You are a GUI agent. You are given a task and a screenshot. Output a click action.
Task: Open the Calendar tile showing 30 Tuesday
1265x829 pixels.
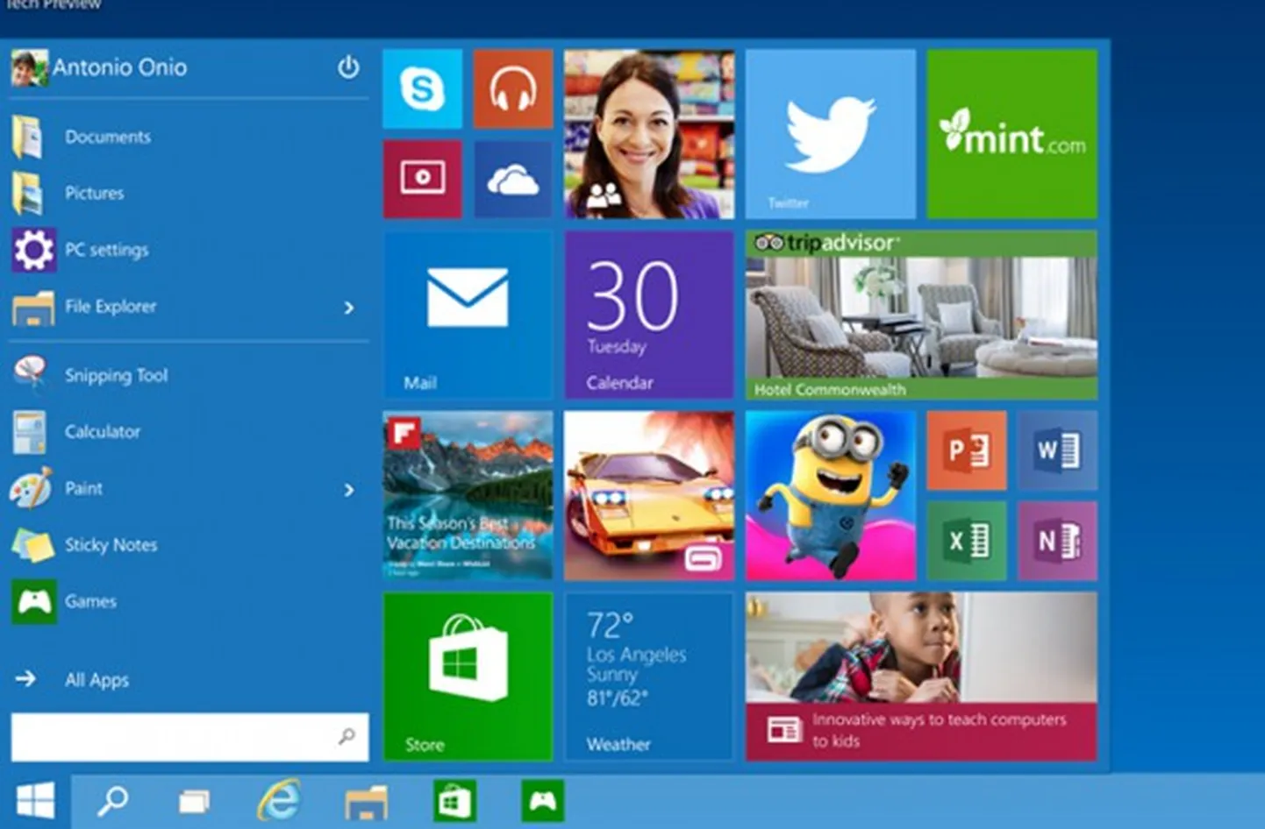(649, 315)
